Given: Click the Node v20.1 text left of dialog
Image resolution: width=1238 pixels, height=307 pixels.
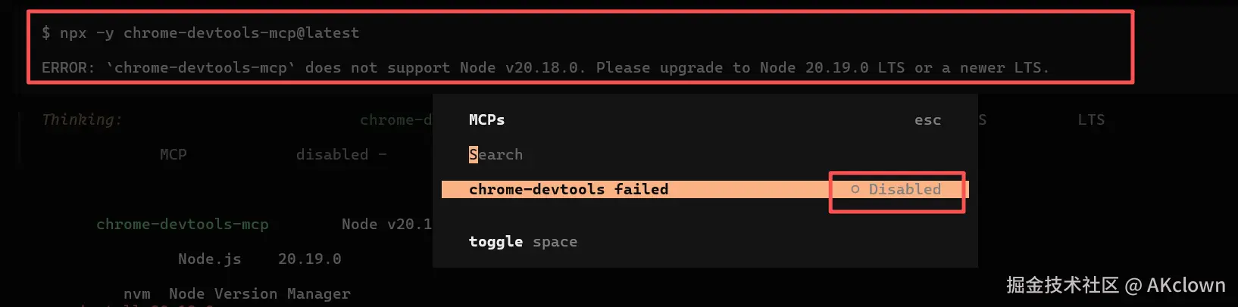Looking at the screenshot, I should tap(386, 225).
